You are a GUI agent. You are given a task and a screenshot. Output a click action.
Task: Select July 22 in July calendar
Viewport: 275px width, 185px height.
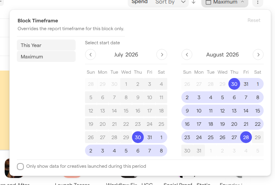pyautogui.click(x=126, y=124)
